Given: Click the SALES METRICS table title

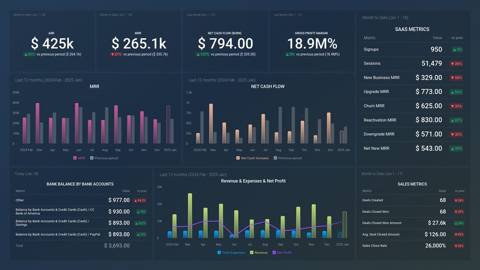Looking at the screenshot, I should (x=412, y=184).
